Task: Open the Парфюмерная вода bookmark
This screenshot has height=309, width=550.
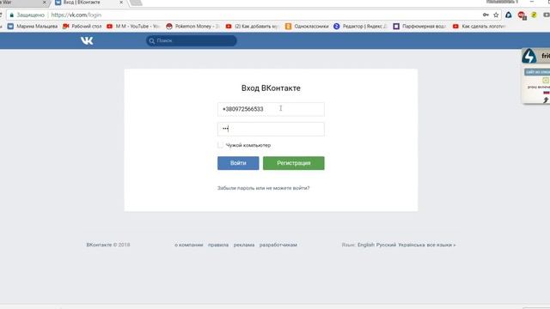Action: click(419, 27)
